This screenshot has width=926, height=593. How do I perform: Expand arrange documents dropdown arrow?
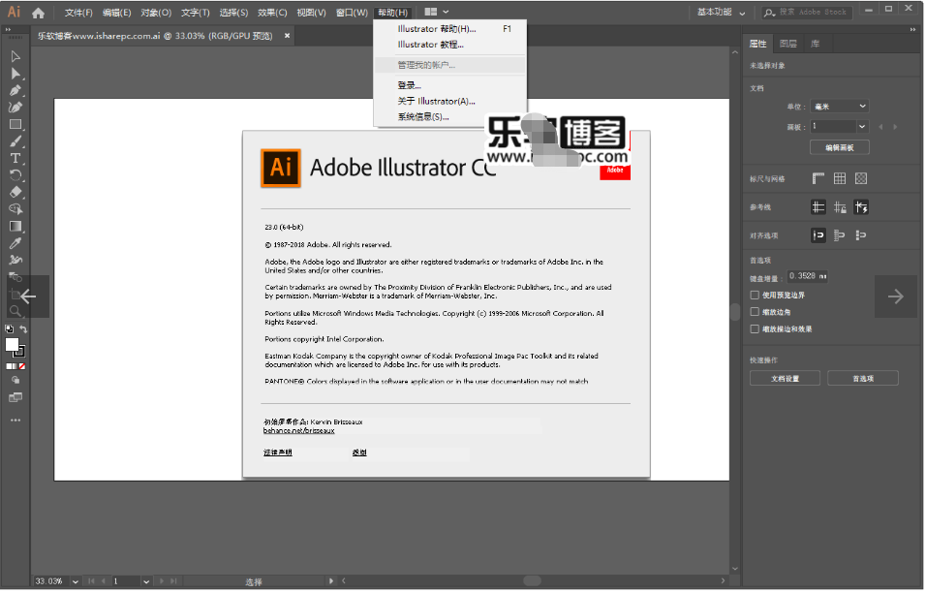[446, 12]
